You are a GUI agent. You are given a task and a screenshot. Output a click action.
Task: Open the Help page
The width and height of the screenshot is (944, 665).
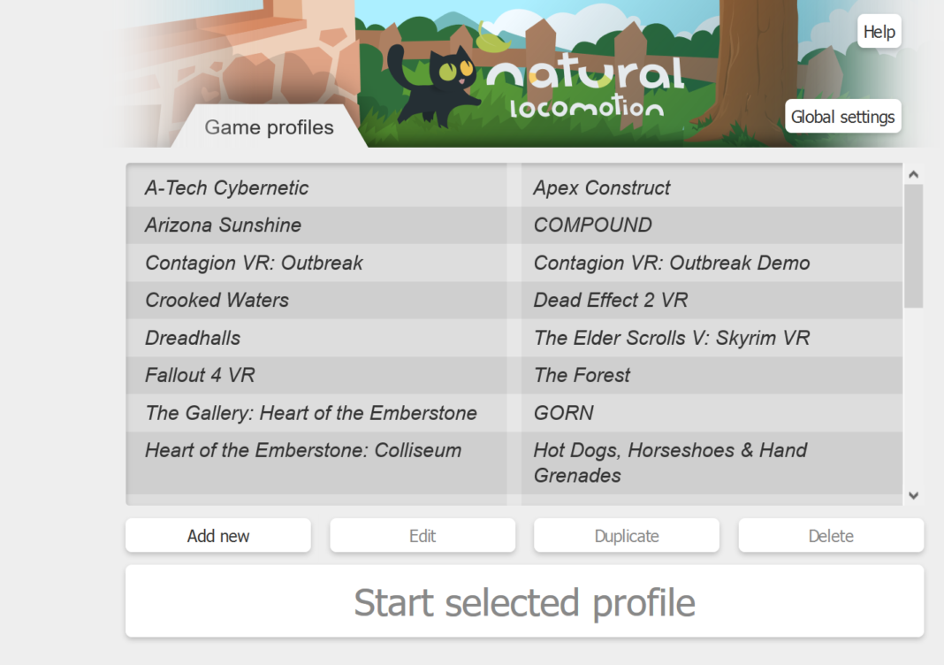coord(879,32)
